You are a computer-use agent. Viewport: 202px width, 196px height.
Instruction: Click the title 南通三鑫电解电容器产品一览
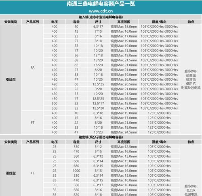tap(101, 4)
